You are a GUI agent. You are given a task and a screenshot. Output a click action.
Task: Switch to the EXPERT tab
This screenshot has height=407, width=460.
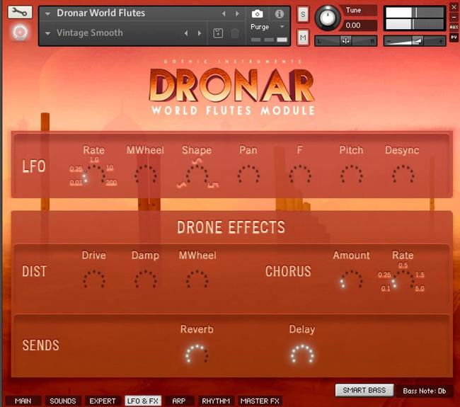click(103, 401)
